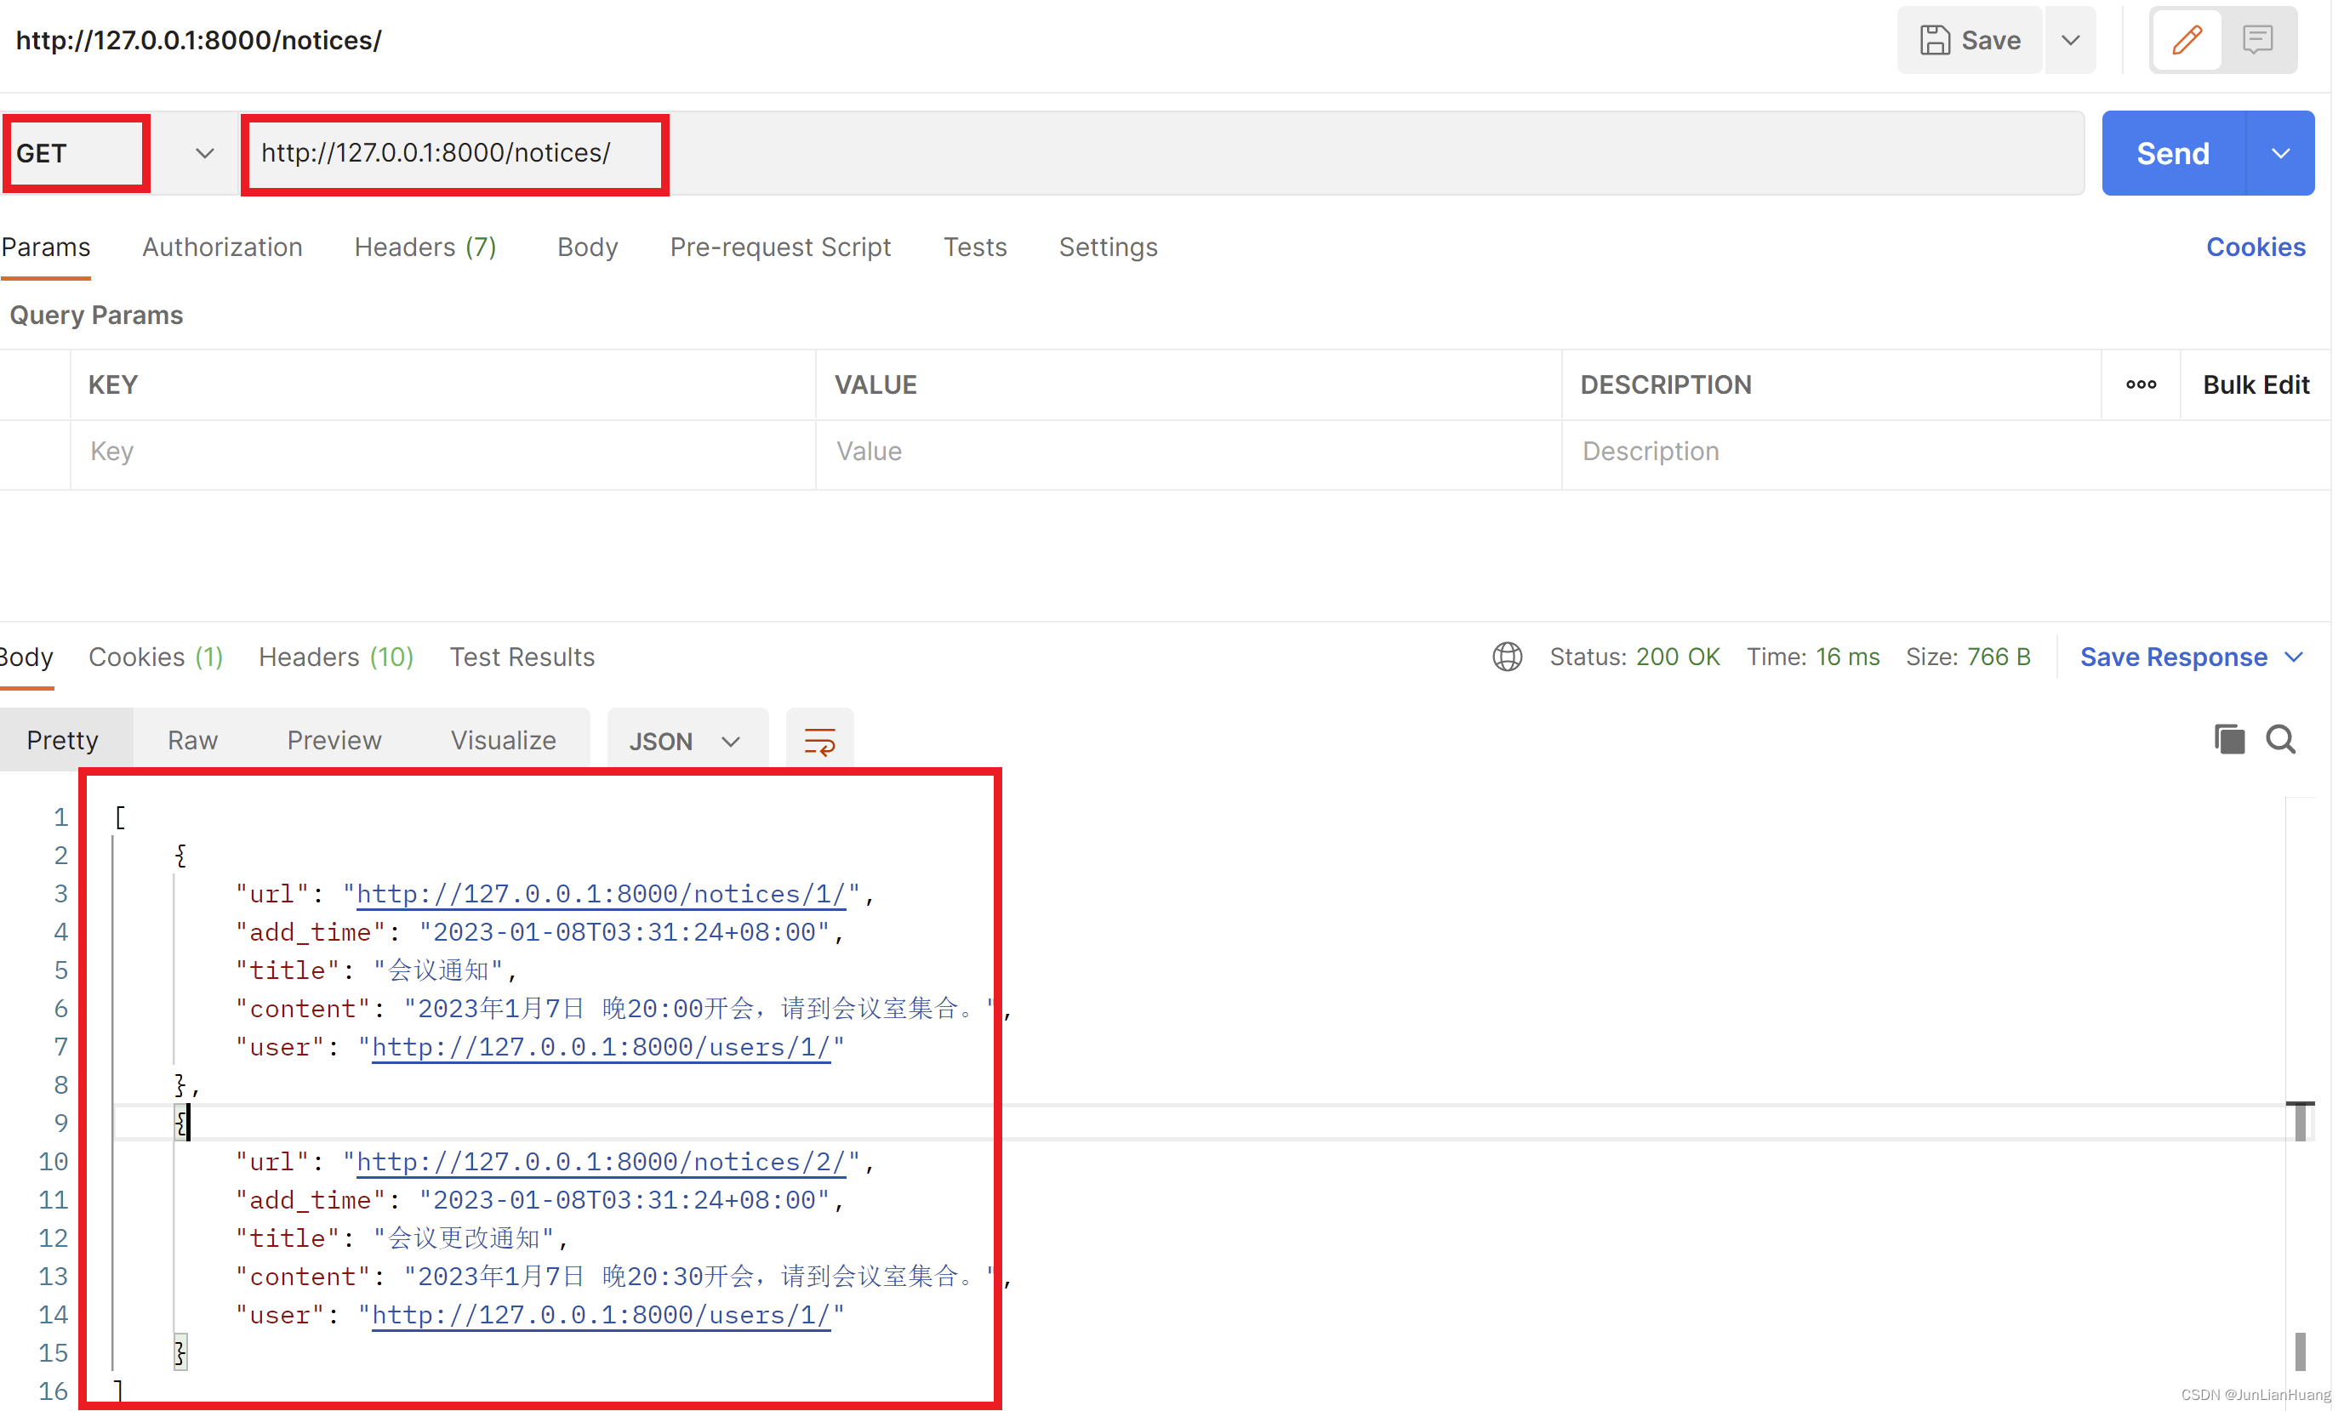Click the notices/1 hyperlink in response
This screenshot has width=2344, height=1411.
point(604,894)
